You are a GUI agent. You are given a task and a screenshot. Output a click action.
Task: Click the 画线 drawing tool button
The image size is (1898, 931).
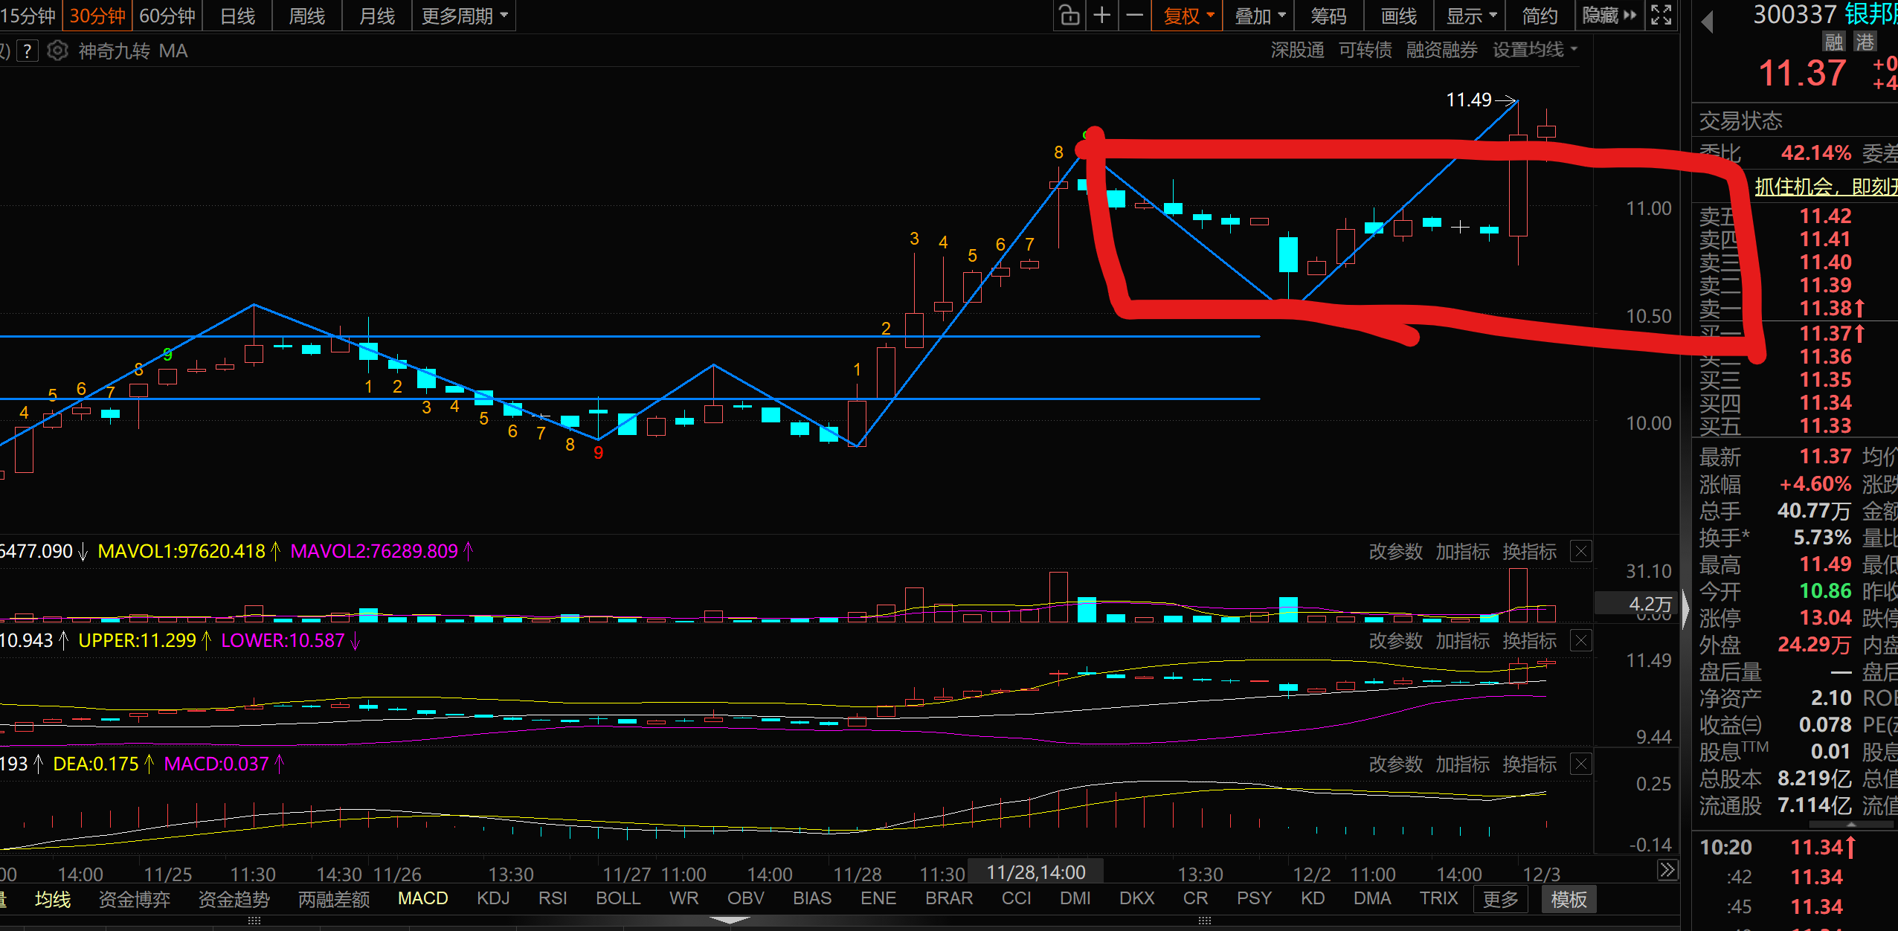coord(1398,16)
